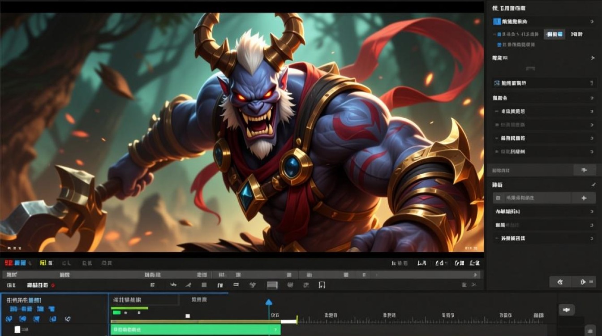Click the short green level bar above the timeline track
This screenshot has height=336, width=602.
[129, 308]
